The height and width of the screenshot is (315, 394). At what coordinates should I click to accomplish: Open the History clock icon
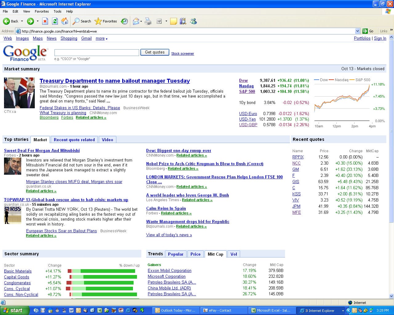[124, 21]
